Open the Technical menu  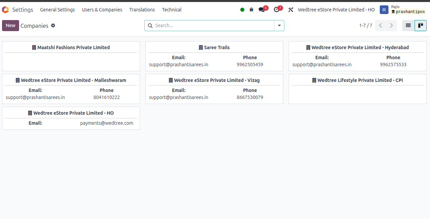tap(172, 10)
